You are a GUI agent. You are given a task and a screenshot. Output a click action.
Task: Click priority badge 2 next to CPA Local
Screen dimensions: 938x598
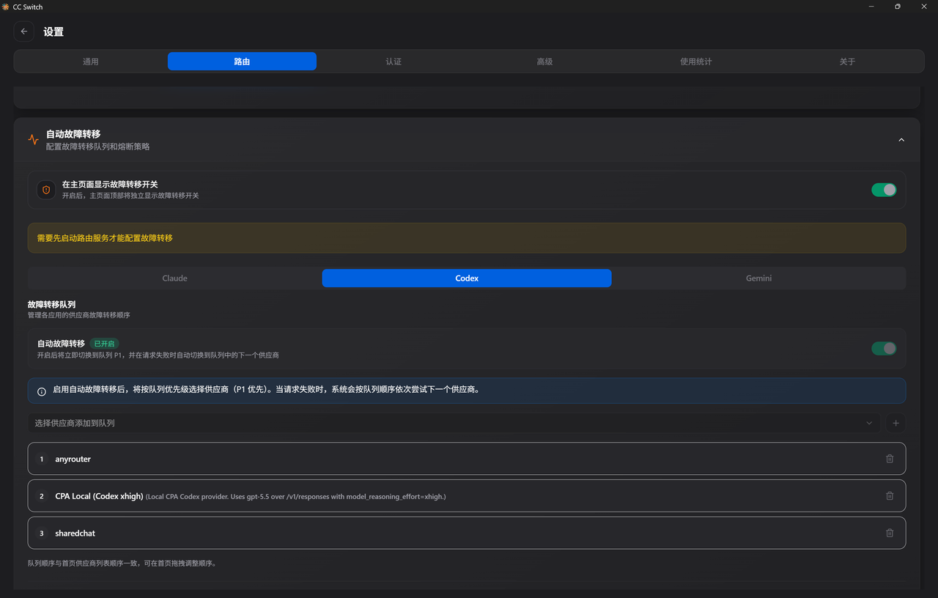tap(42, 496)
